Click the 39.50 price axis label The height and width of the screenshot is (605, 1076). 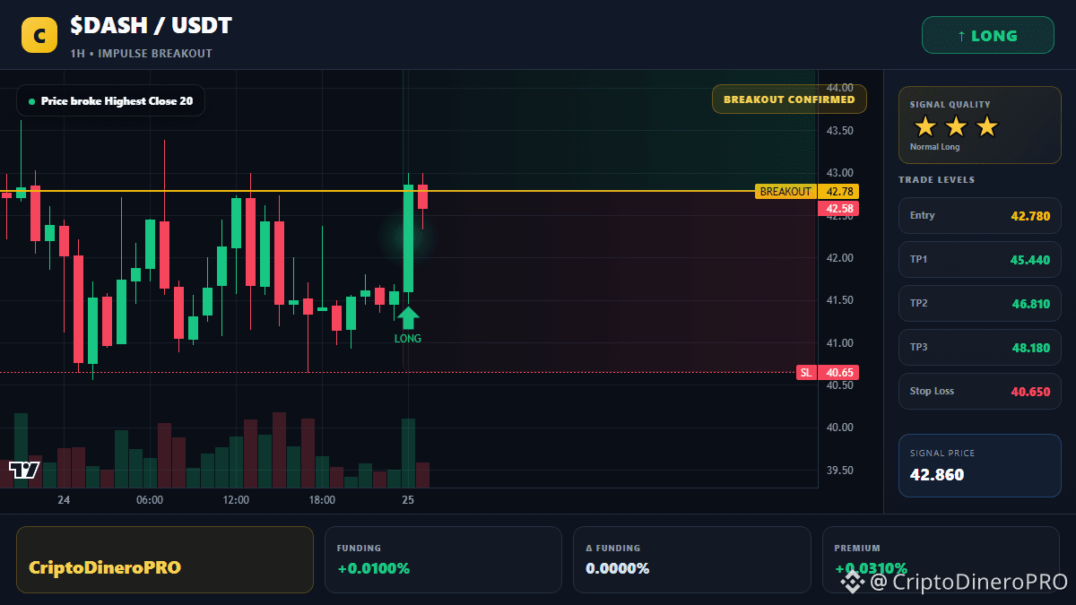tap(840, 471)
